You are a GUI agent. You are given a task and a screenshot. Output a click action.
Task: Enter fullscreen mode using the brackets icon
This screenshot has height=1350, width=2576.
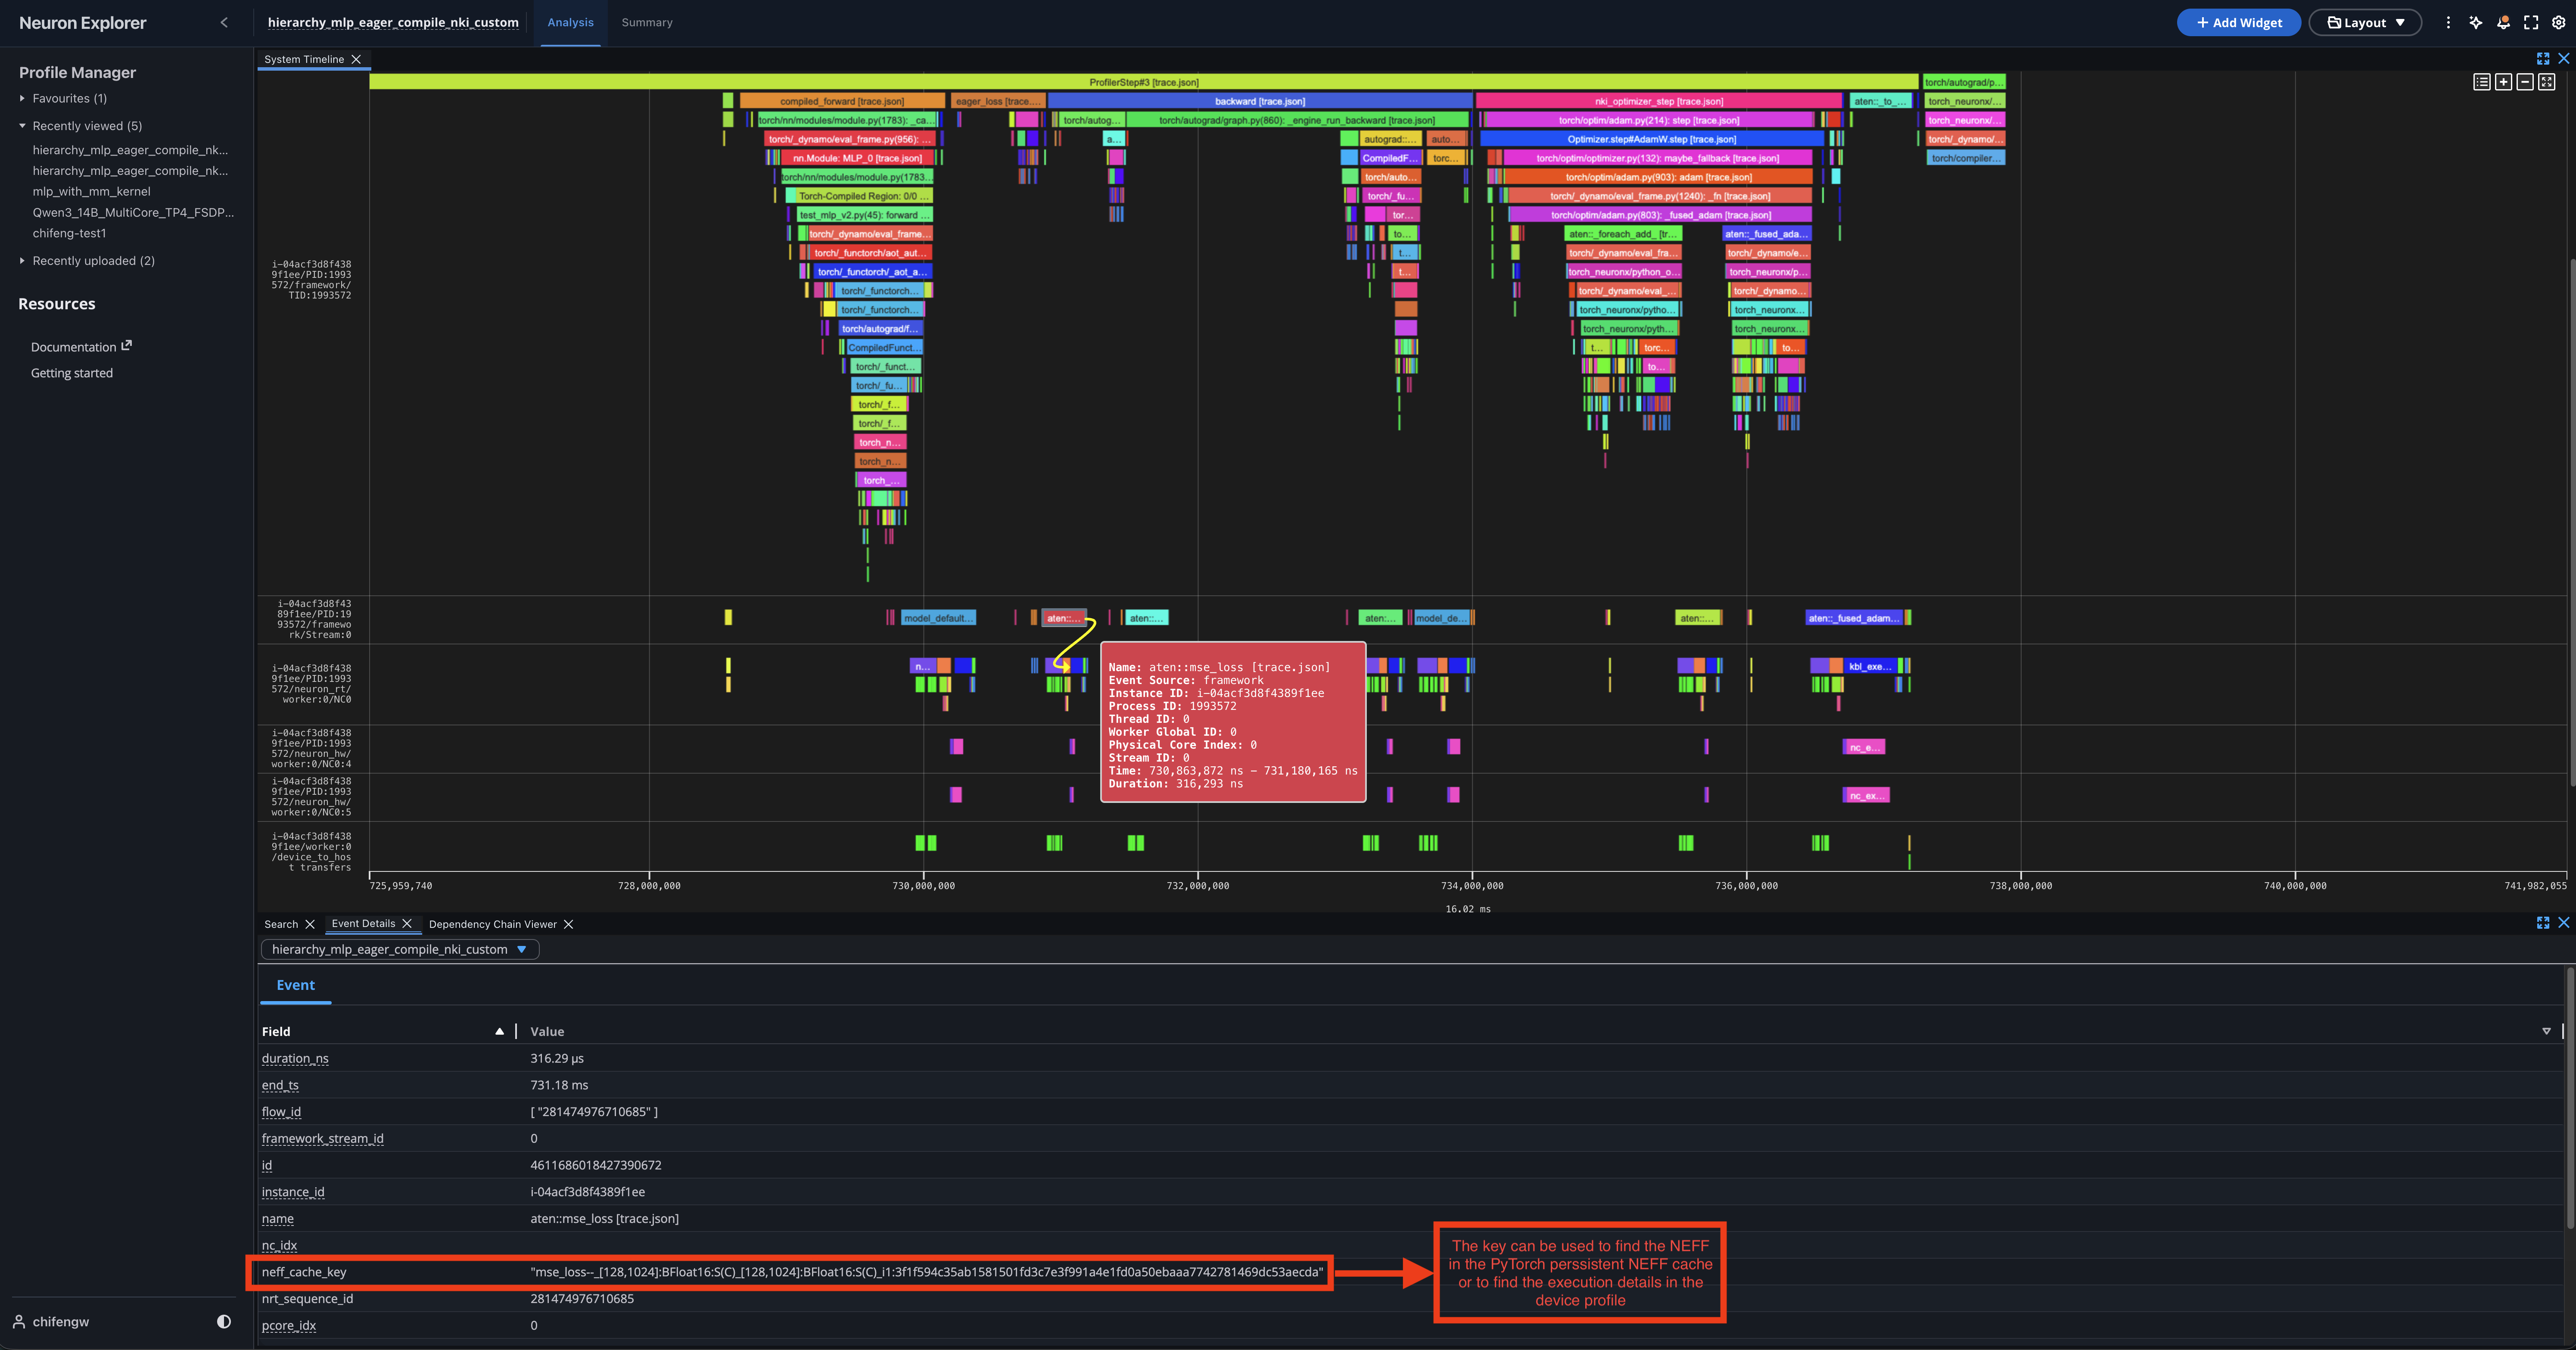[x=2531, y=22]
